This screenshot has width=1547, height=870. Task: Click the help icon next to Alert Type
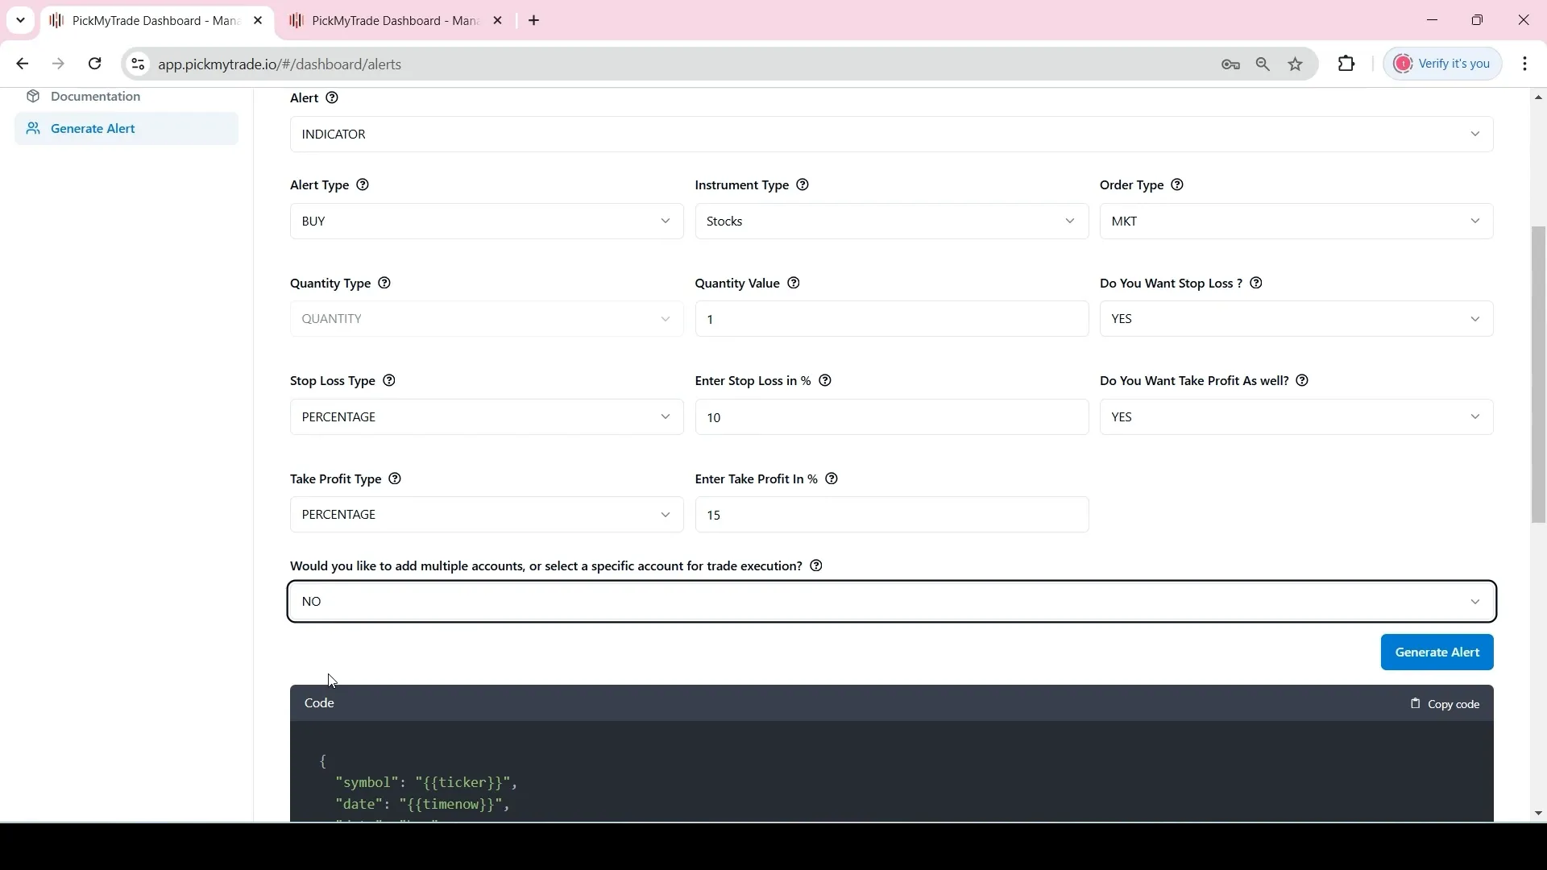[363, 184]
